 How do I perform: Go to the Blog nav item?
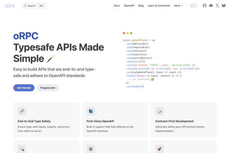tap(141, 6)
